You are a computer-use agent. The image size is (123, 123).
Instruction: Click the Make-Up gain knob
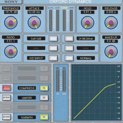click(x=111, y=52)
